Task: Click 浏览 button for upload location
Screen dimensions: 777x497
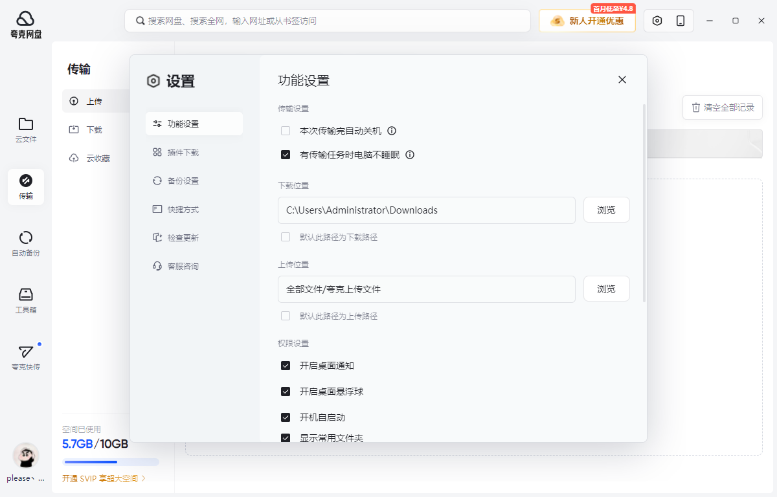Action: (x=607, y=289)
